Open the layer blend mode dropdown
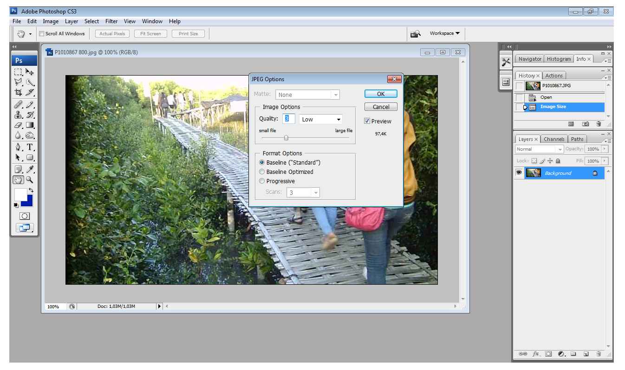The image size is (625, 370). coord(540,149)
